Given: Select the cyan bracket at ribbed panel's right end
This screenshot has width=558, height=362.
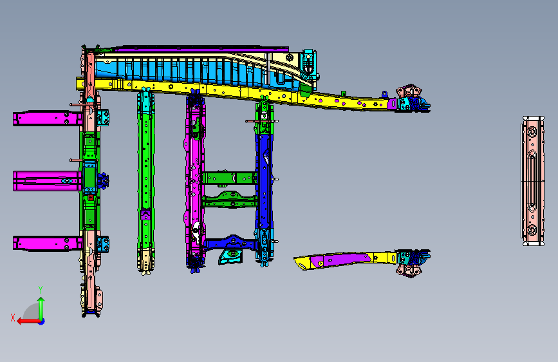Looking at the screenshot, I should pyautogui.click(x=309, y=65).
